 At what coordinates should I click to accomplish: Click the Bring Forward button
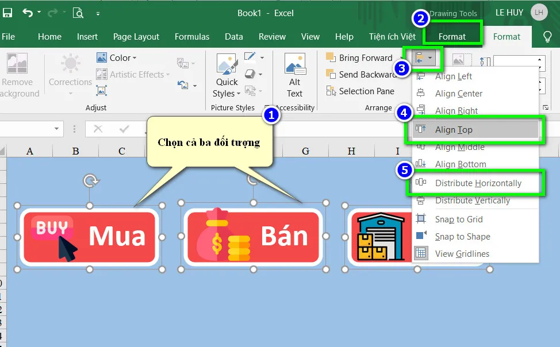360,58
